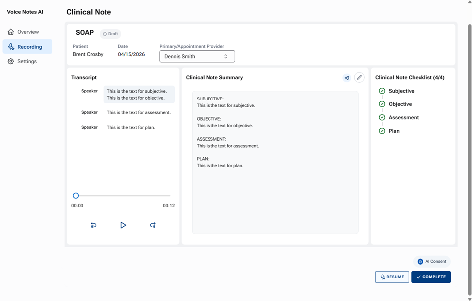Click the AI Consent info icon
The image size is (472, 301).
pyautogui.click(x=420, y=261)
